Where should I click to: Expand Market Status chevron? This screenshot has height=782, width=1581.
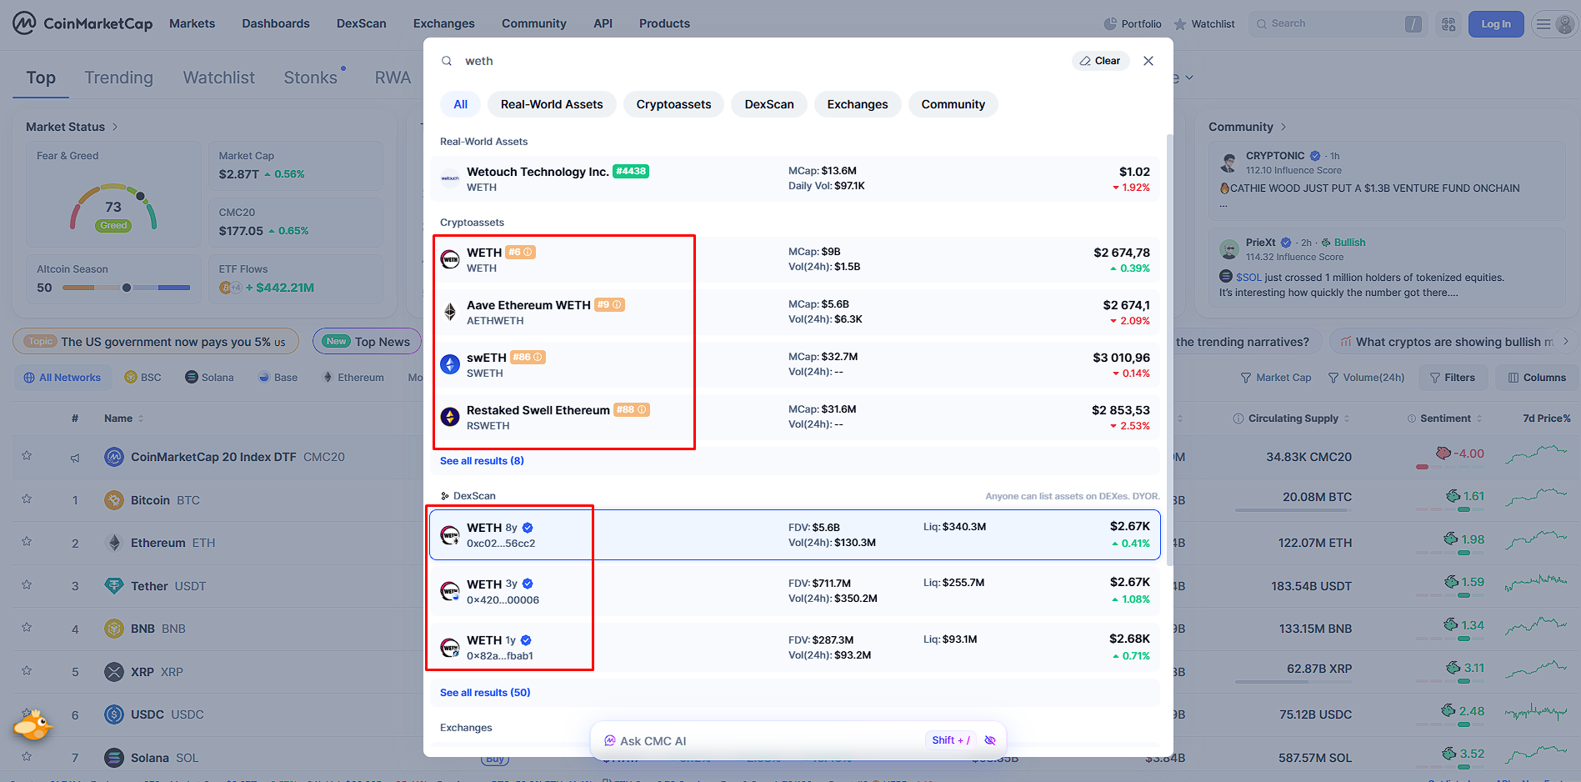(115, 127)
